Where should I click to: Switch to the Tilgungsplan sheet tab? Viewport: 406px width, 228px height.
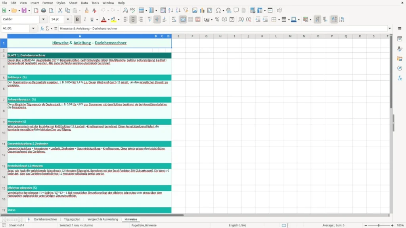point(72,219)
